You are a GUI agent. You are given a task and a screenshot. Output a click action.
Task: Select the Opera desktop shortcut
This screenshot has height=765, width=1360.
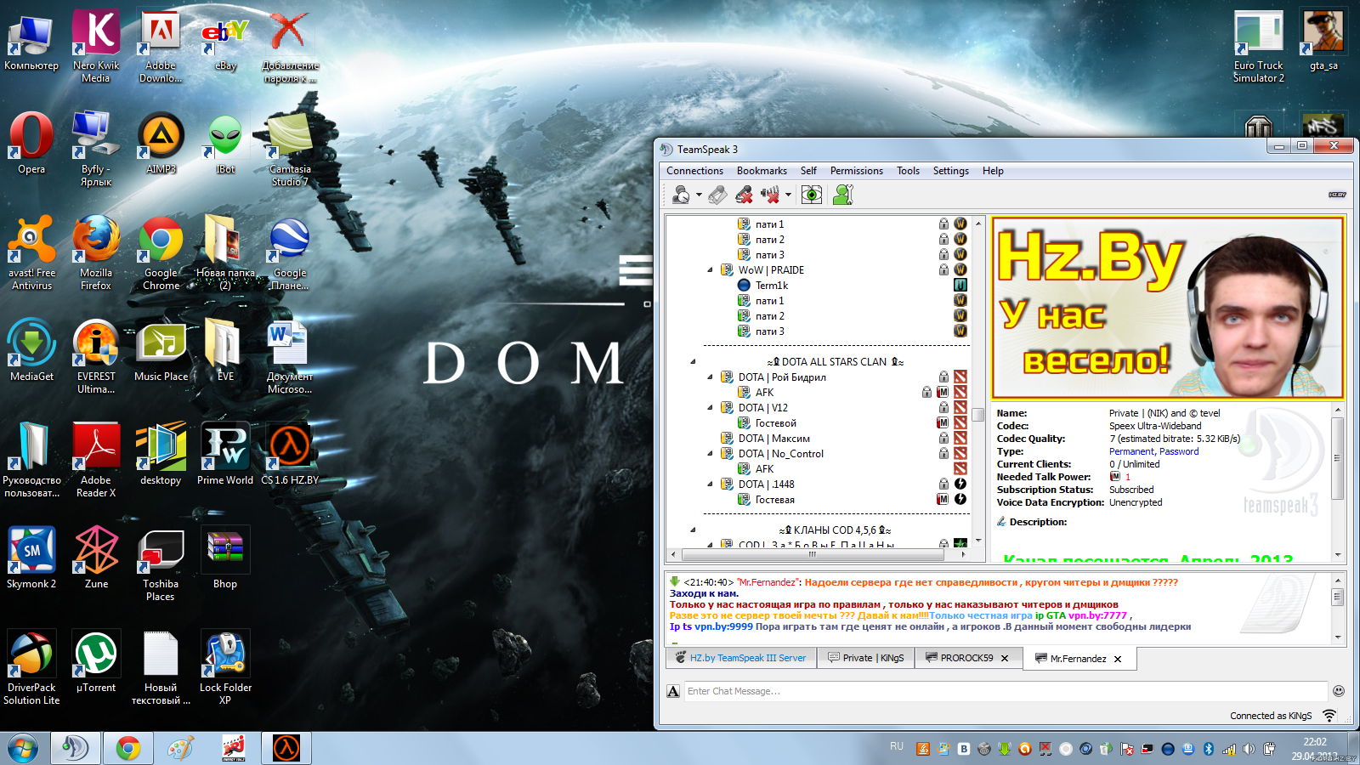point(31,143)
